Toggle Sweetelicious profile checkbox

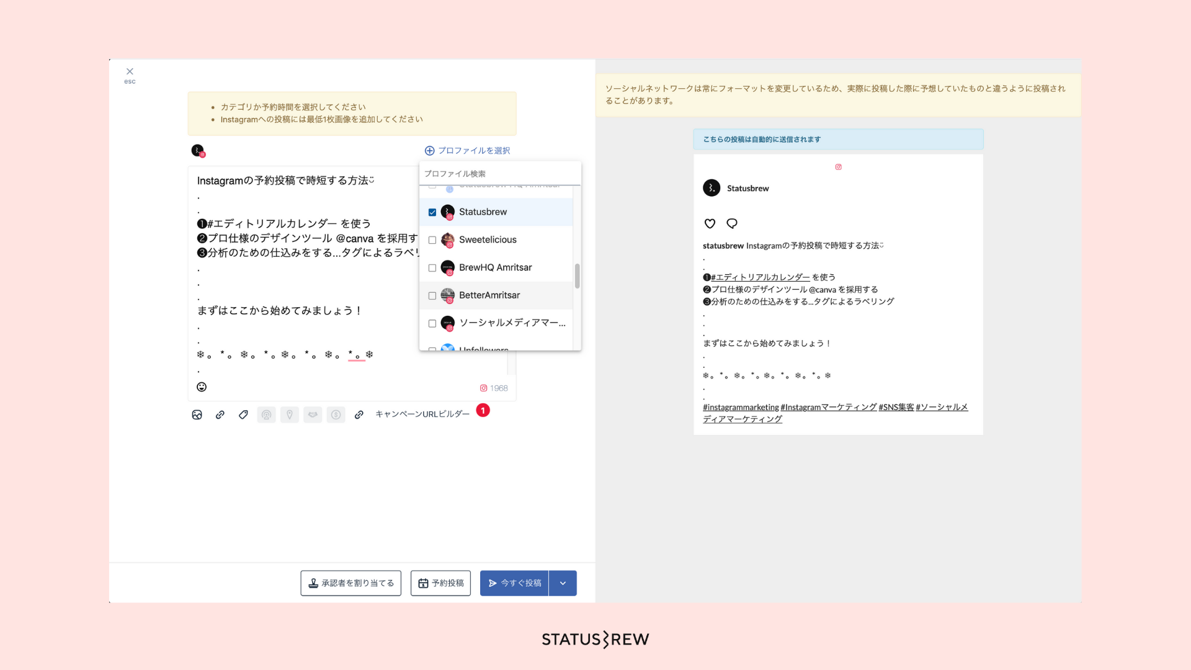coord(432,239)
